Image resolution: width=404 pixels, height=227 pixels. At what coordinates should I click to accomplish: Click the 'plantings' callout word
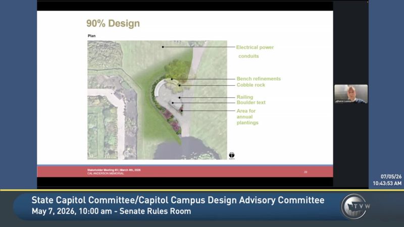coord(247,123)
